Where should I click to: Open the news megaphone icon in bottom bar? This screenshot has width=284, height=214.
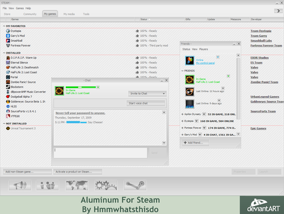pyautogui.click(x=20, y=185)
